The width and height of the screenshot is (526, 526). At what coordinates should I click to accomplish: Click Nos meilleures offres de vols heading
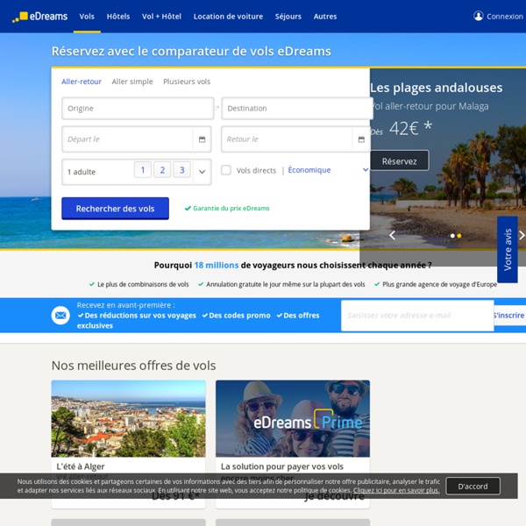pyautogui.click(x=133, y=366)
